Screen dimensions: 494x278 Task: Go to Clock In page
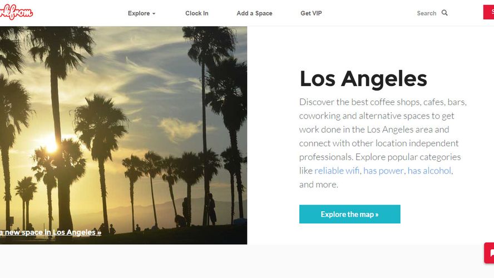click(196, 13)
